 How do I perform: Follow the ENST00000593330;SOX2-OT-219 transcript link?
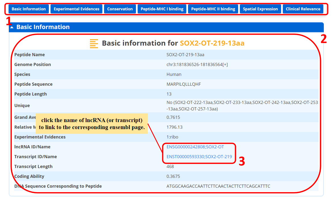(199, 157)
